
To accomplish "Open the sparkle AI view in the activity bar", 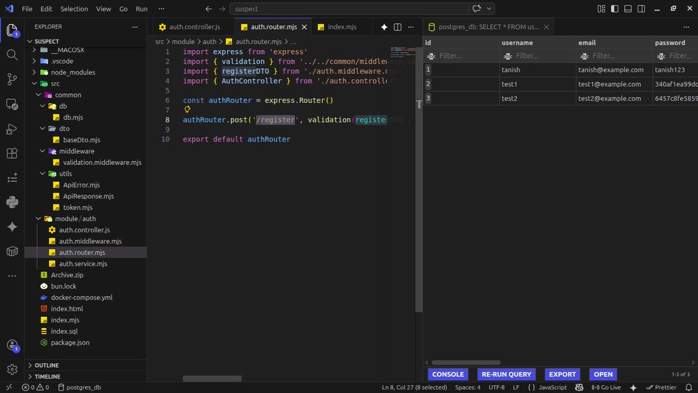I will pyautogui.click(x=12, y=227).
